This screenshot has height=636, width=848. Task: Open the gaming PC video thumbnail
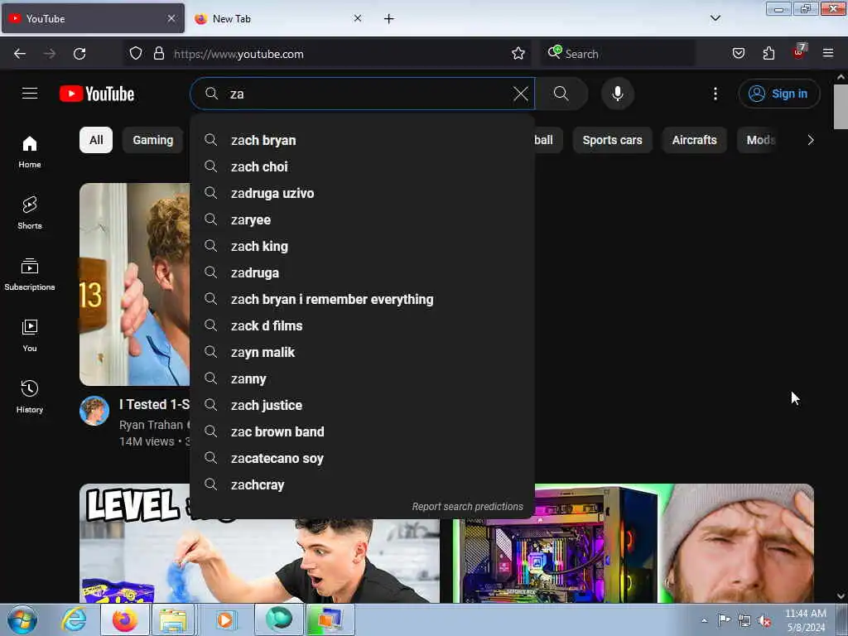pyautogui.click(x=634, y=543)
